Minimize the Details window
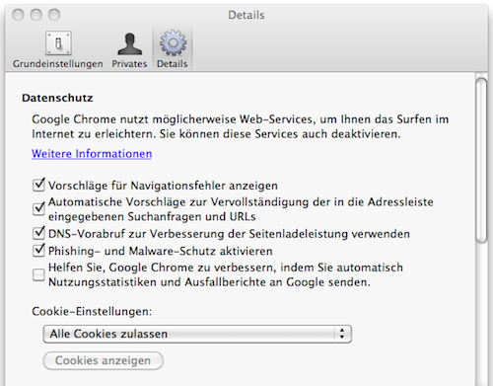Image resolution: width=493 pixels, height=386 pixels. coord(36,15)
